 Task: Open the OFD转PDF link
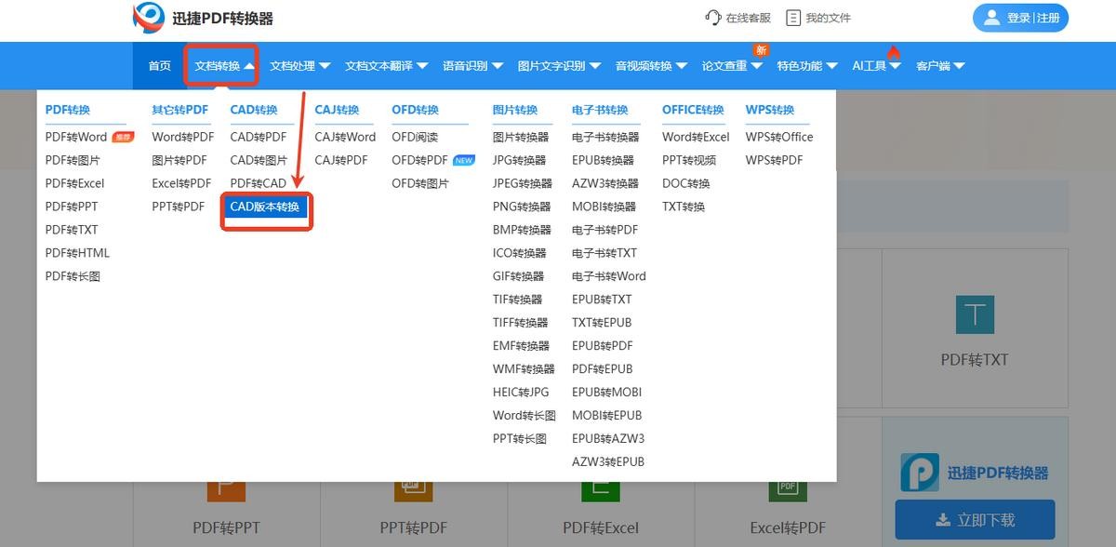419,160
